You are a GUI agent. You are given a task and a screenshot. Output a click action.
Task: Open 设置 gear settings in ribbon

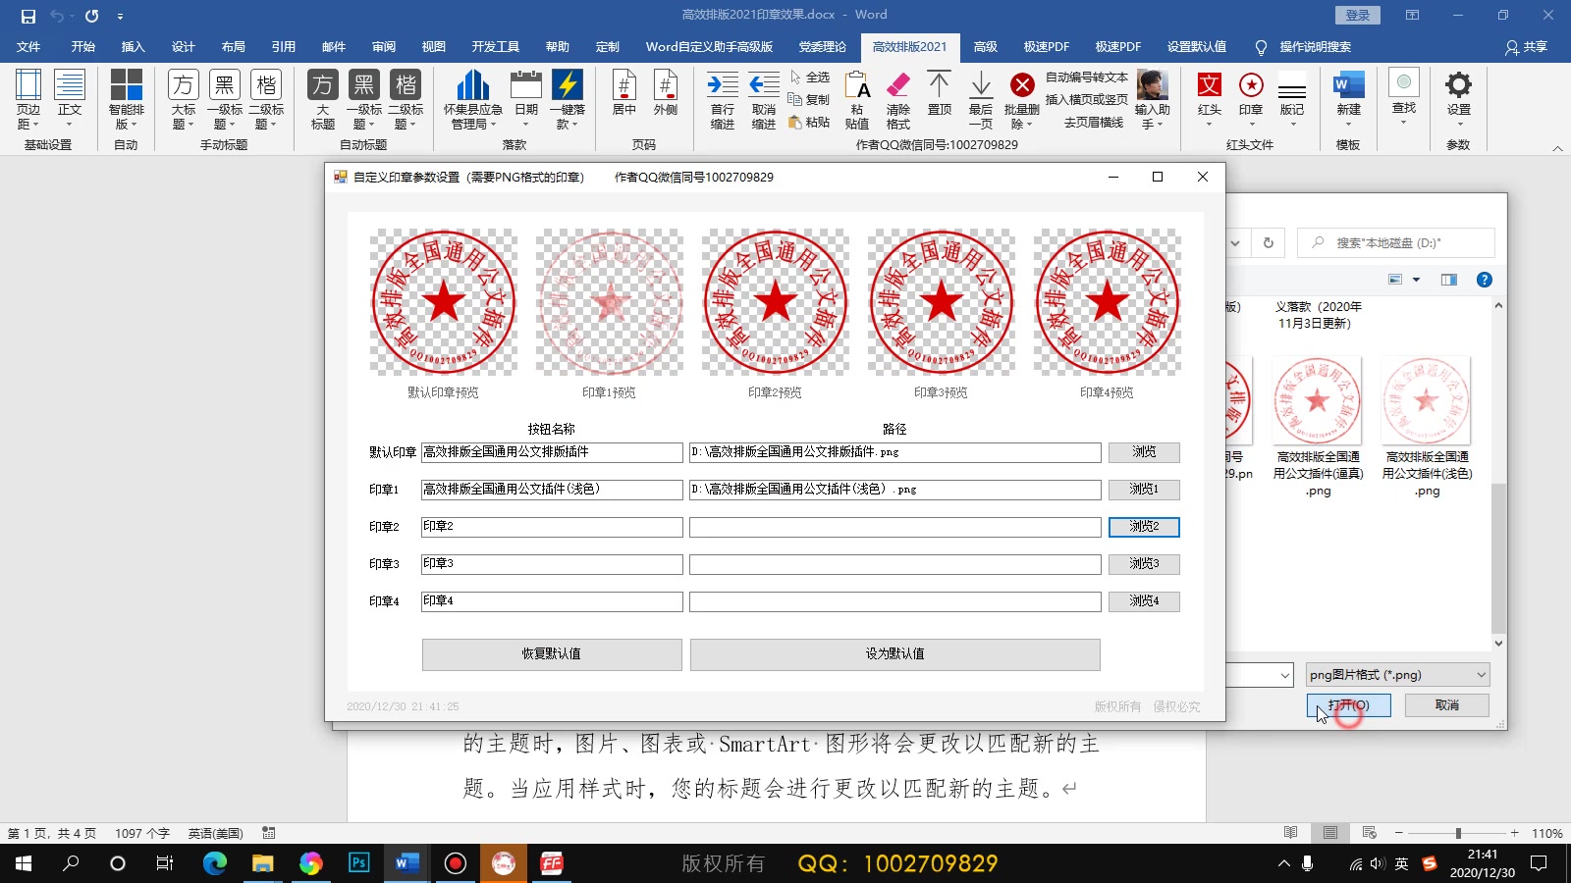[x=1459, y=99]
